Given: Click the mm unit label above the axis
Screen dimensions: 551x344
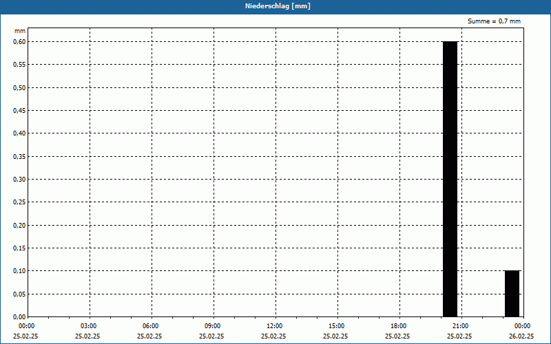Looking at the screenshot, I should (x=20, y=31).
